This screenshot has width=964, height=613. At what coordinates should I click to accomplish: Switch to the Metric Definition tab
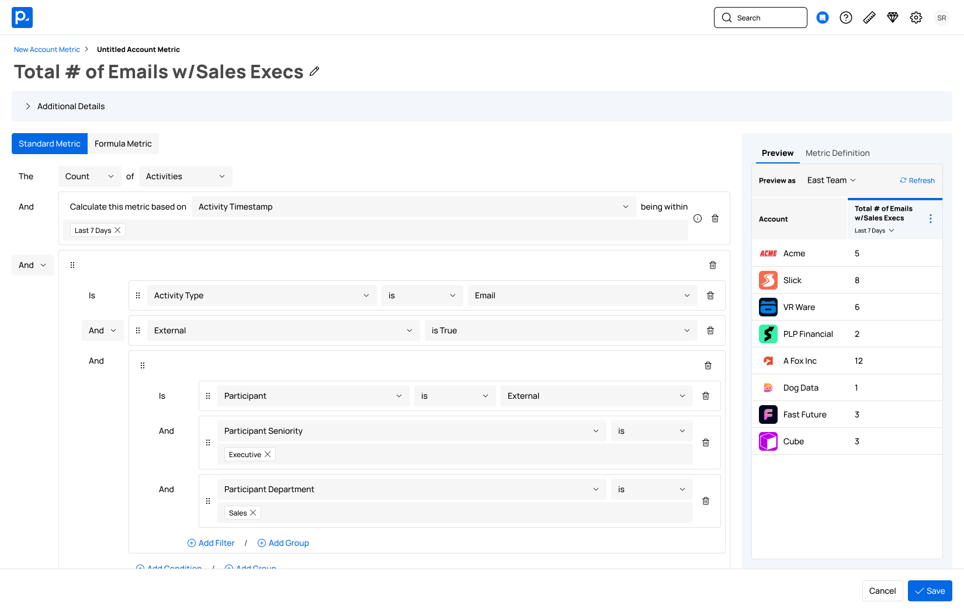[837, 153]
